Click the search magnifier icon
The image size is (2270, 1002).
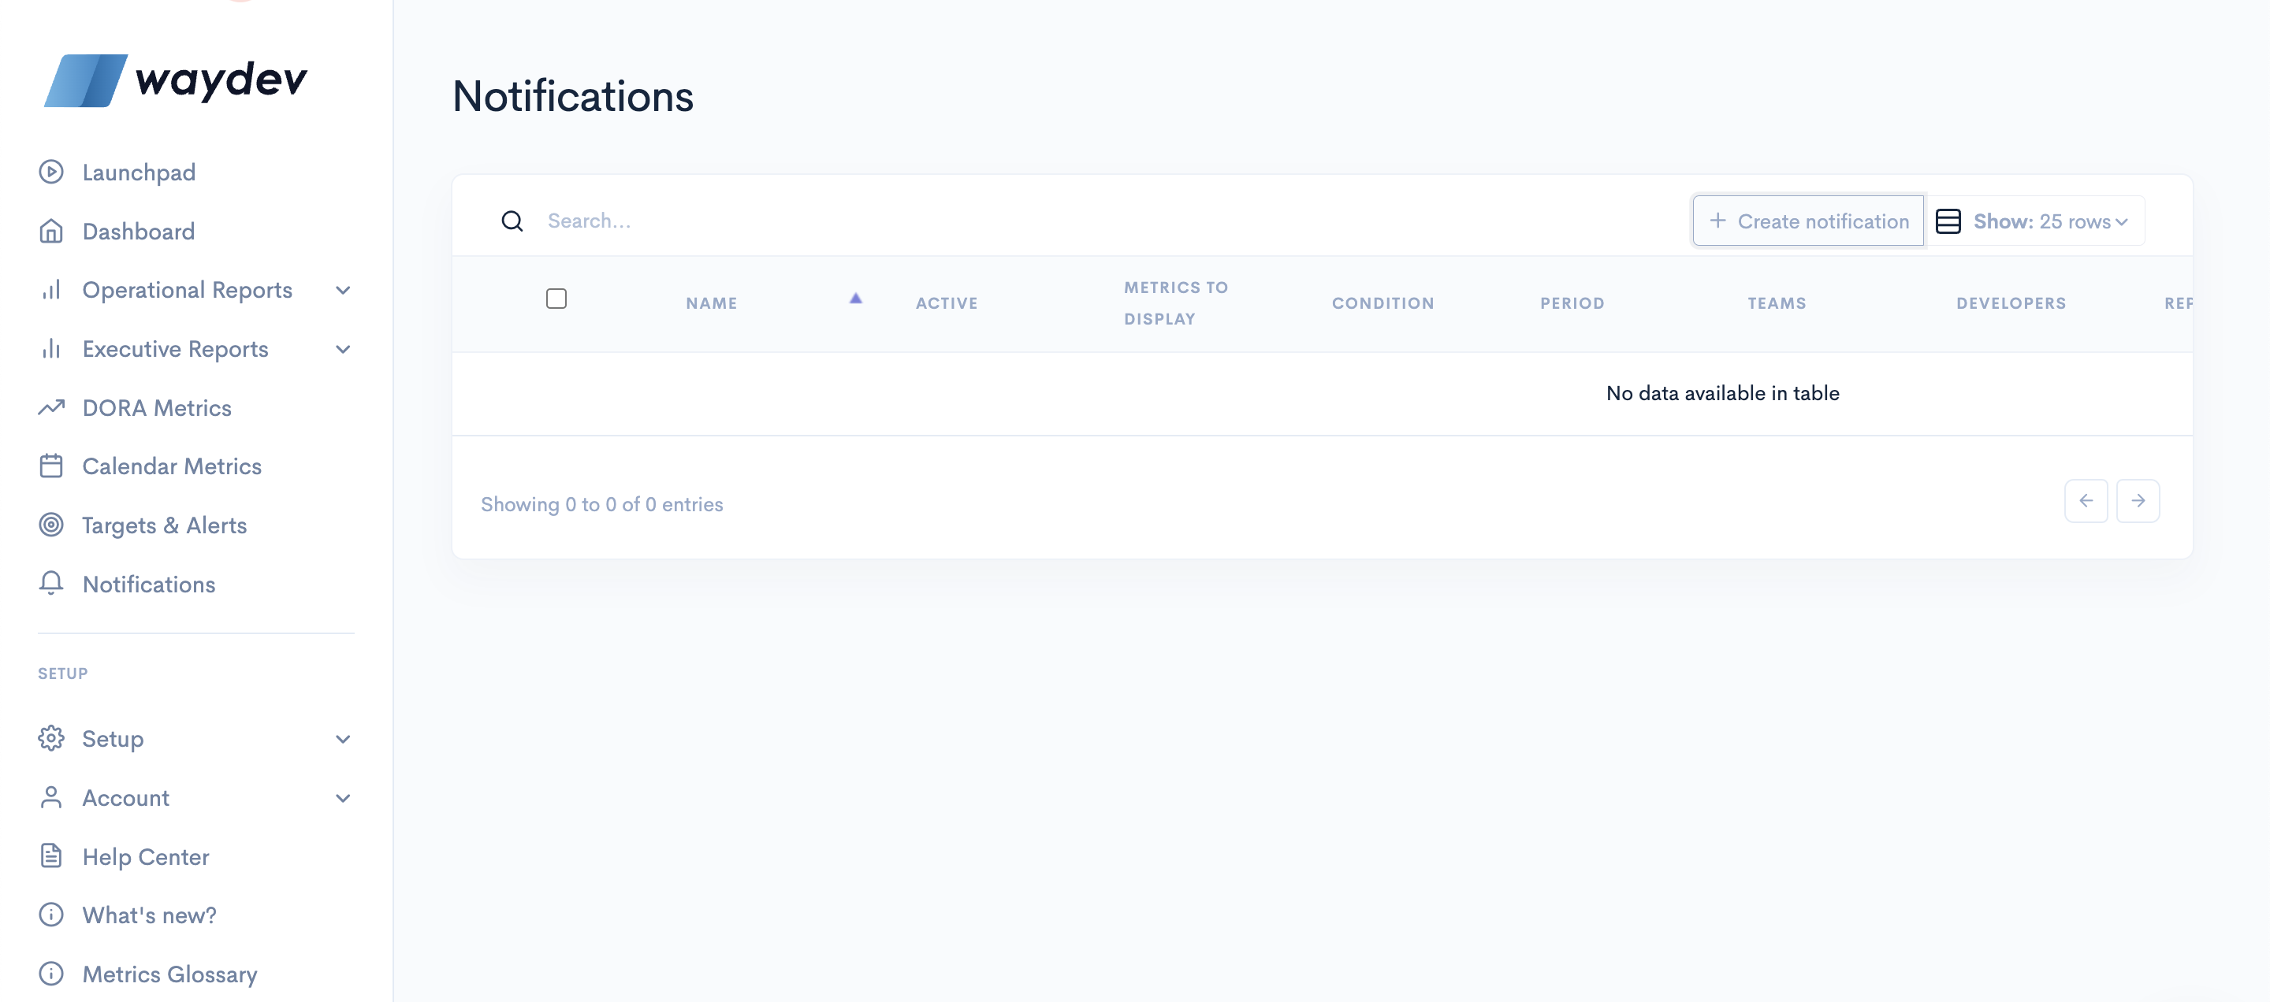coord(512,221)
